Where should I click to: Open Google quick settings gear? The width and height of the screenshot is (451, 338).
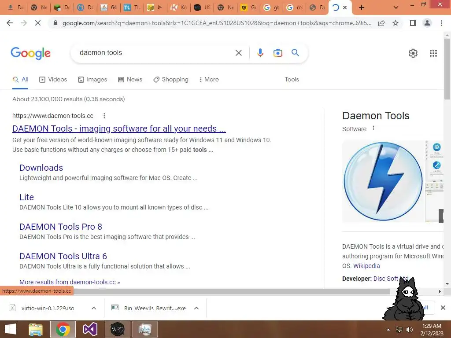pos(413,53)
